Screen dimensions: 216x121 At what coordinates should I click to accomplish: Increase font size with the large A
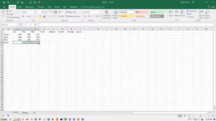point(43,12)
